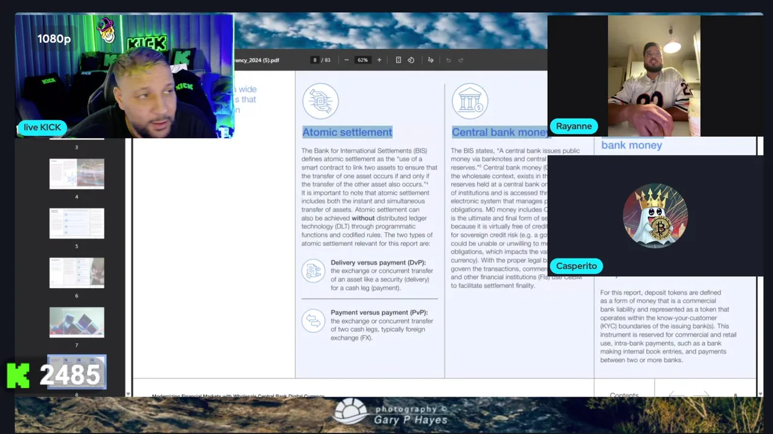The image size is (773, 434).
Task: Click the Payment versus payment arrows icon
Action: click(313, 320)
